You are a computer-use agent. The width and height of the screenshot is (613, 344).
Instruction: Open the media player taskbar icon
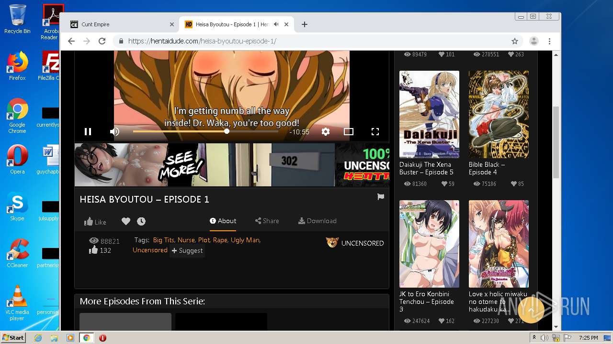click(x=70, y=338)
